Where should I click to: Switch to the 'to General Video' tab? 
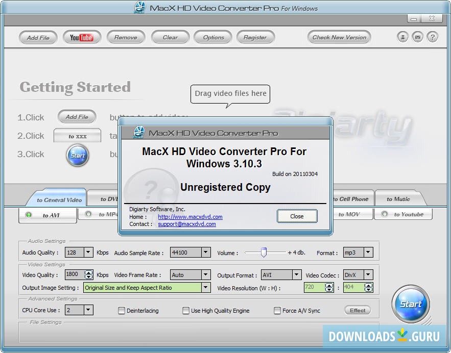click(59, 199)
